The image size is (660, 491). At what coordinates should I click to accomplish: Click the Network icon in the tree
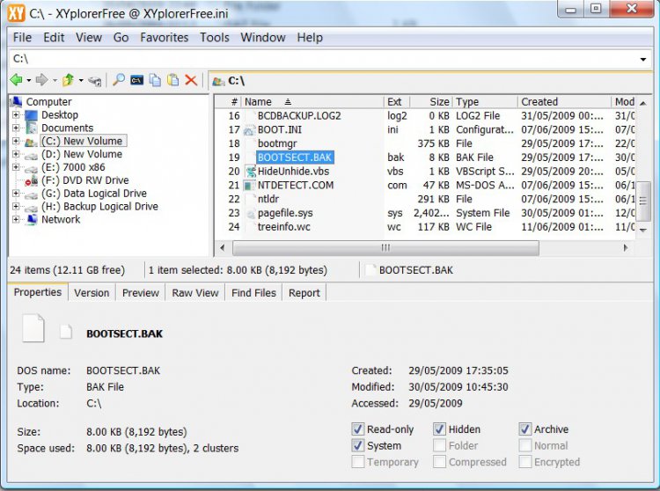pyautogui.click(x=31, y=220)
